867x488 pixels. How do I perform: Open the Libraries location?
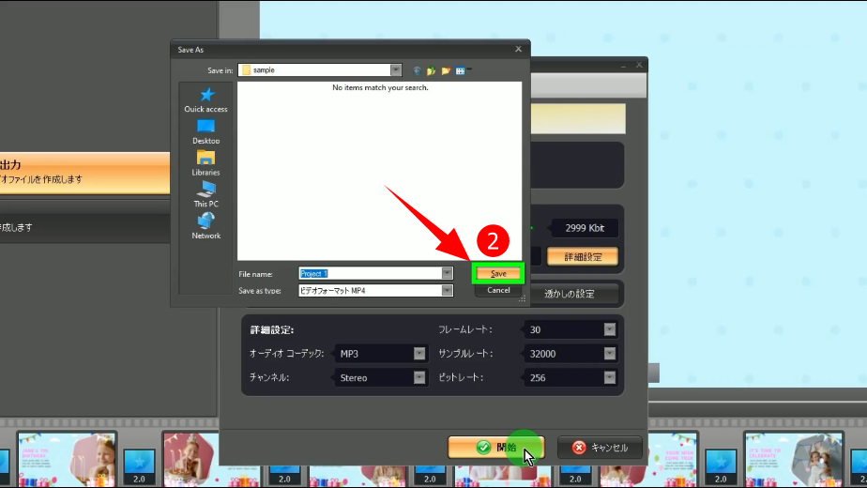click(x=205, y=162)
